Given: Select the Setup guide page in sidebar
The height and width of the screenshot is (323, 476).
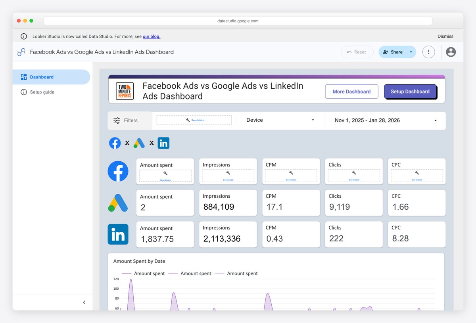Looking at the screenshot, I should point(52,92).
